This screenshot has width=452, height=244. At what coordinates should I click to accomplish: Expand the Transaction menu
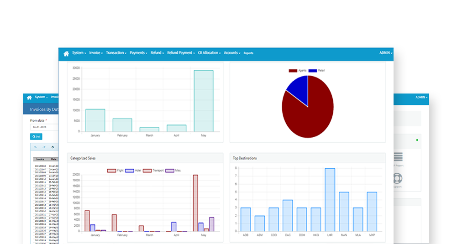(x=116, y=53)
